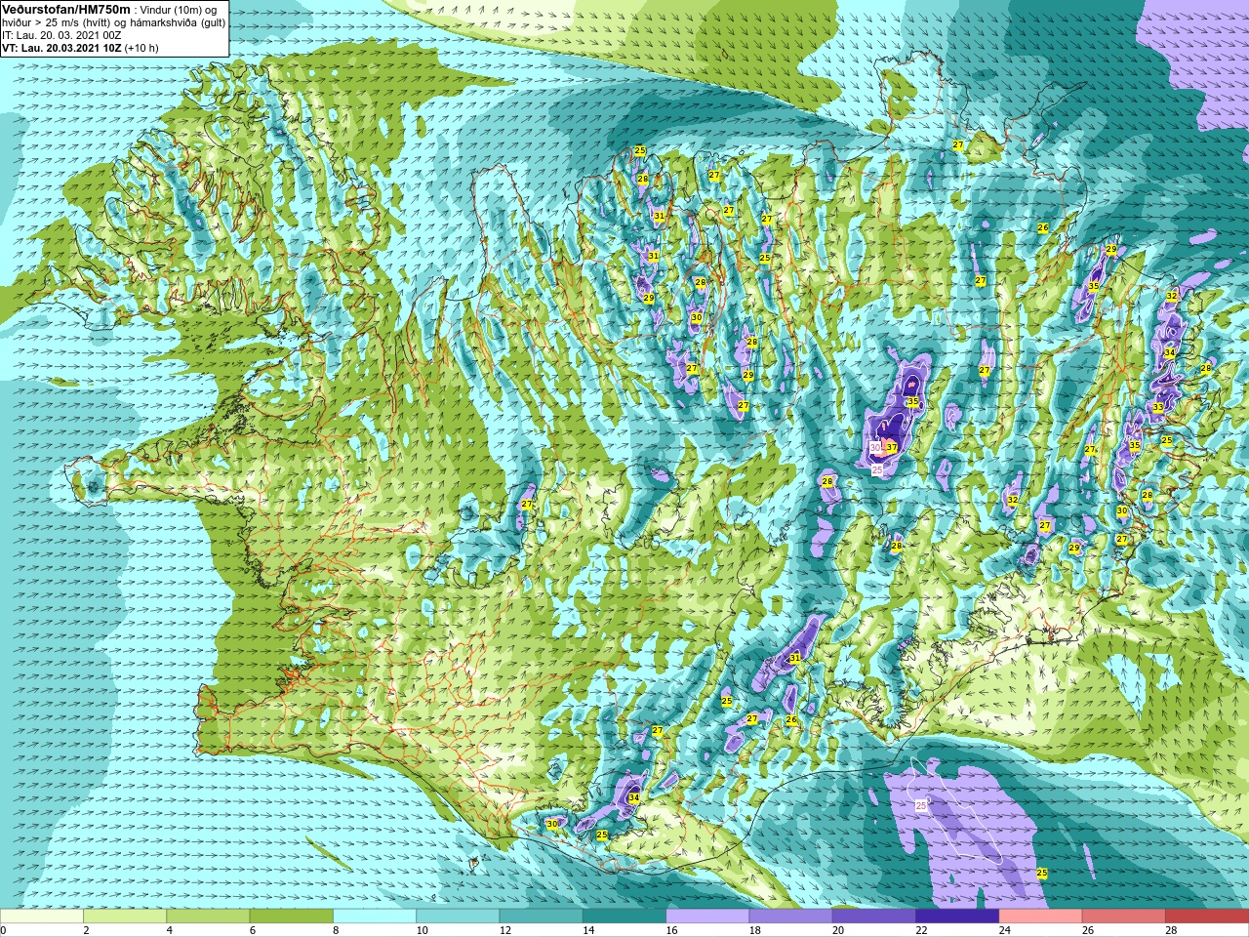Click the 4–6 m/s green legend swatch
1249x937 pixels.
tap(208, 917)
